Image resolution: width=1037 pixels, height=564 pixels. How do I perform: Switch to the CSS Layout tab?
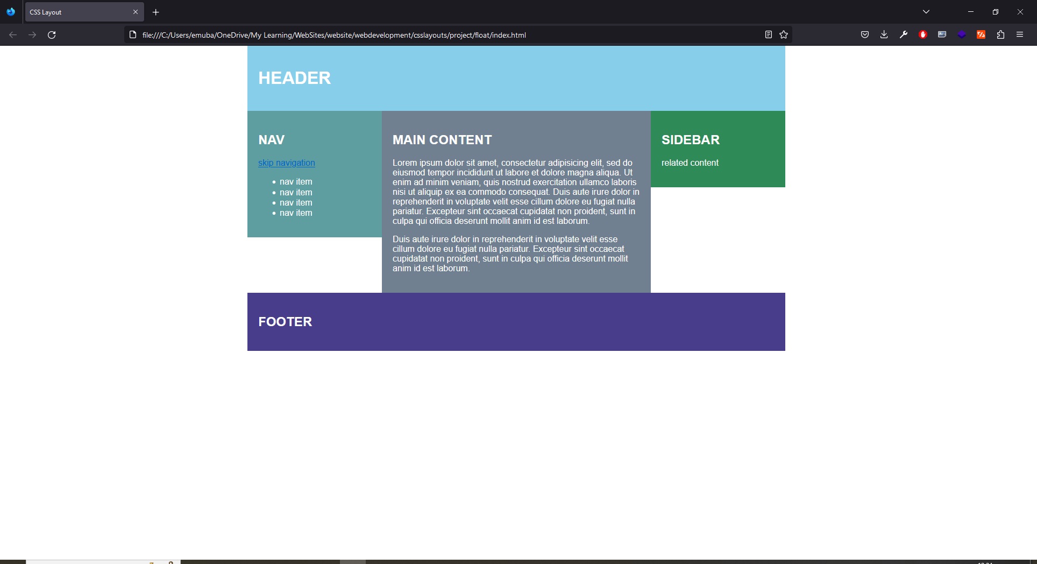(84, 12)
